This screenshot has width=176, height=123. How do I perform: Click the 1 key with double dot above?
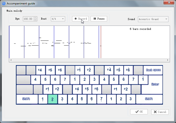(143, 80)
